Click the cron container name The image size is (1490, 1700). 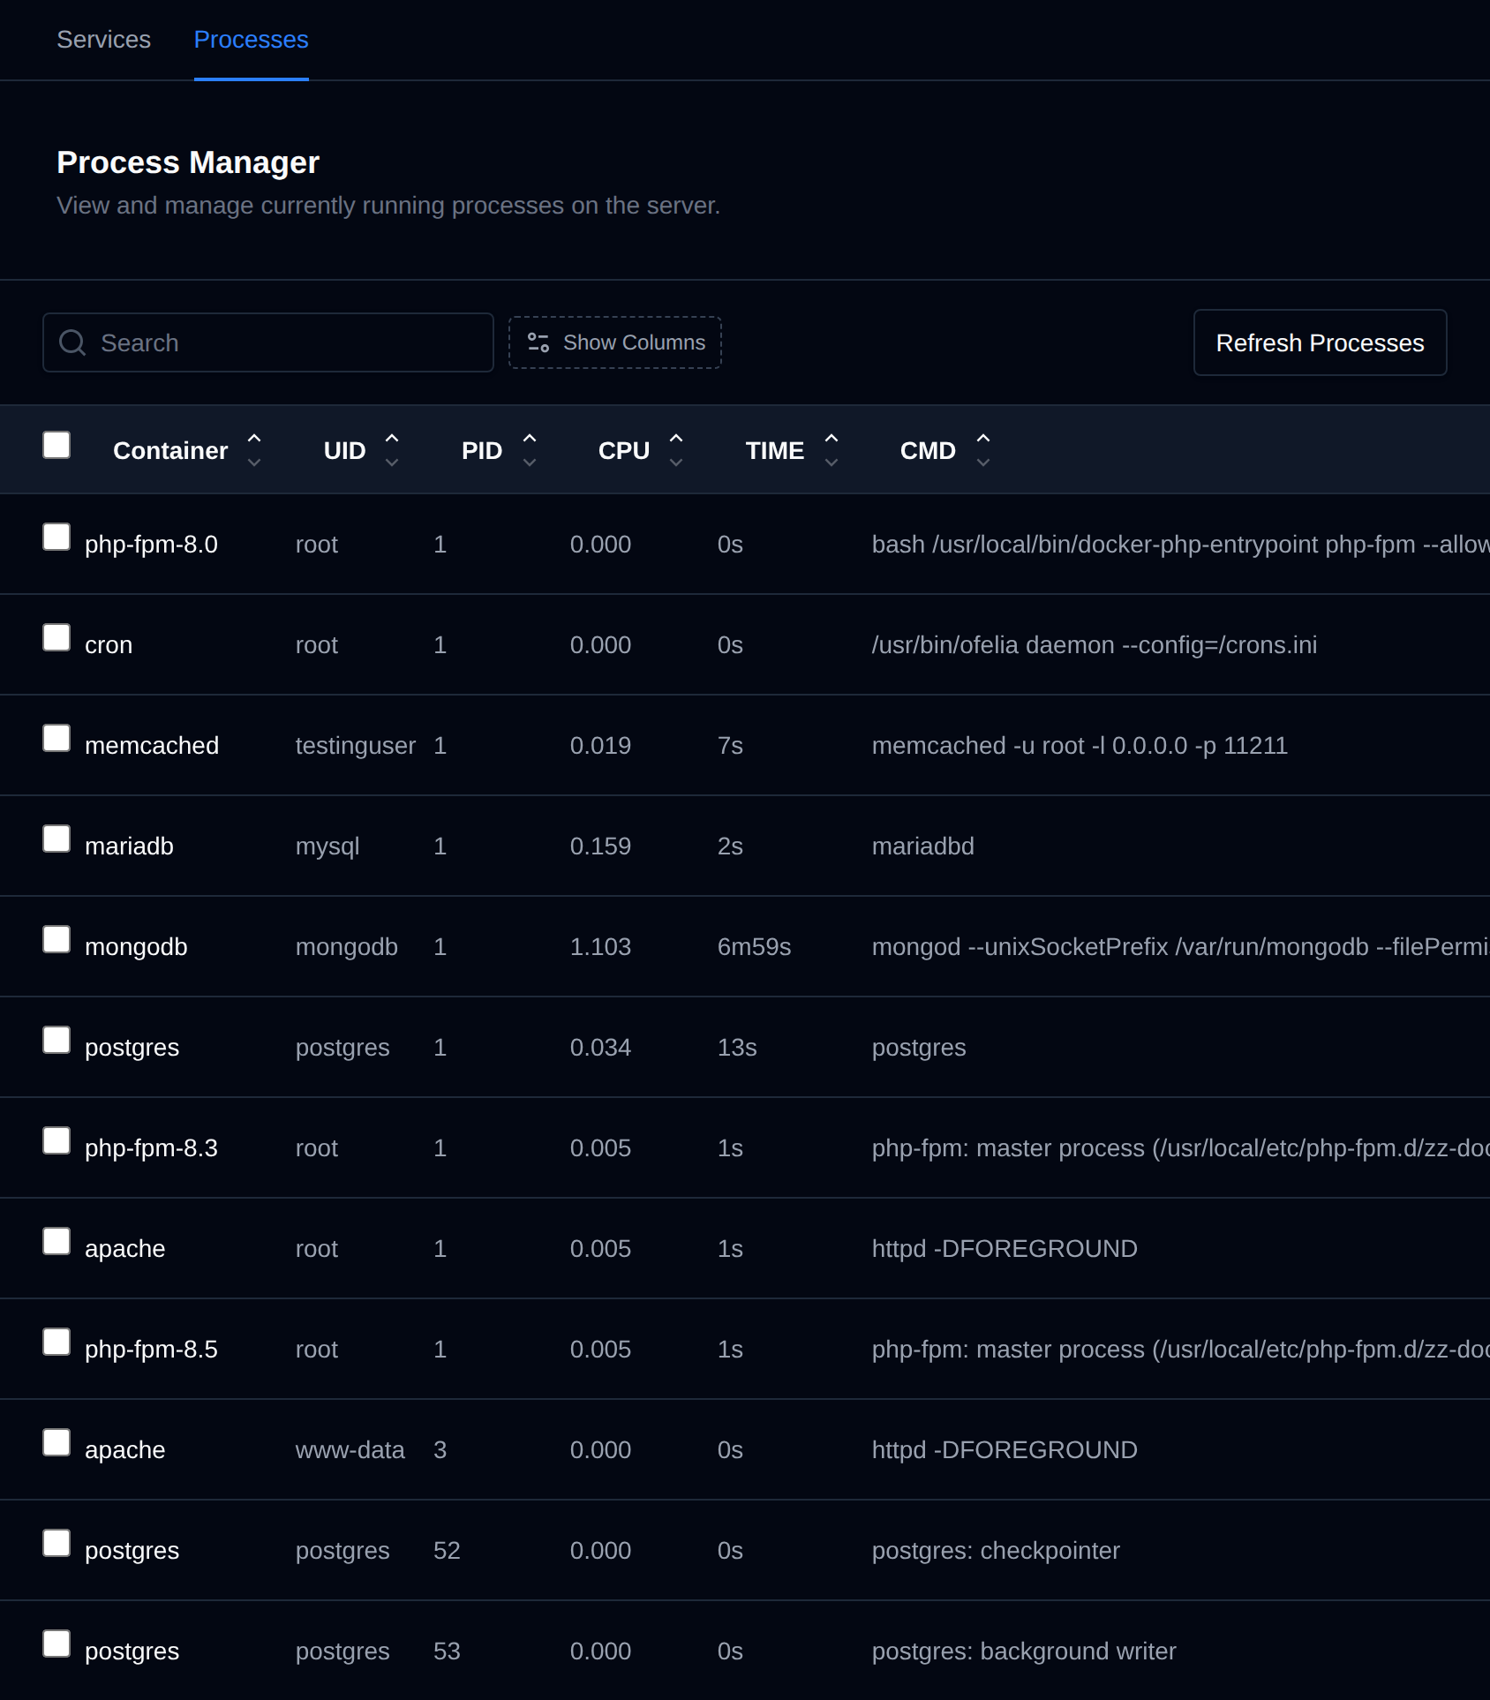point(109,645)
